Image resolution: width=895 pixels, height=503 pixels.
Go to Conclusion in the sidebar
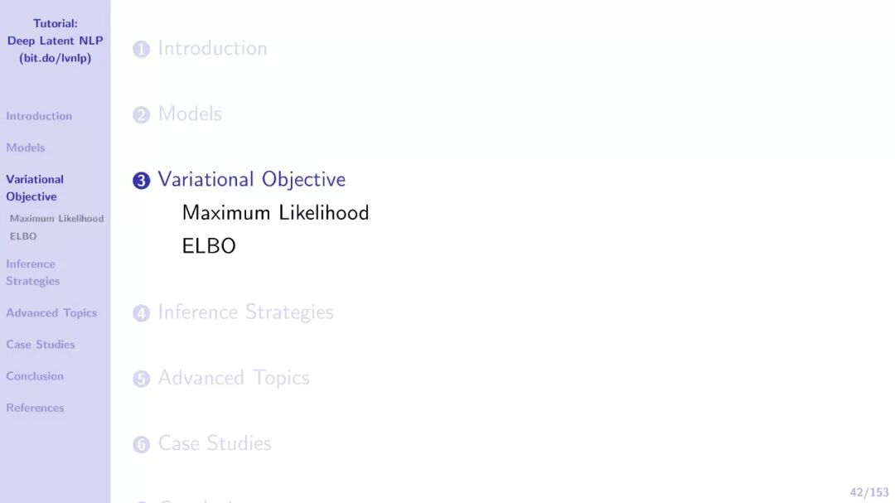coord(35,376)
